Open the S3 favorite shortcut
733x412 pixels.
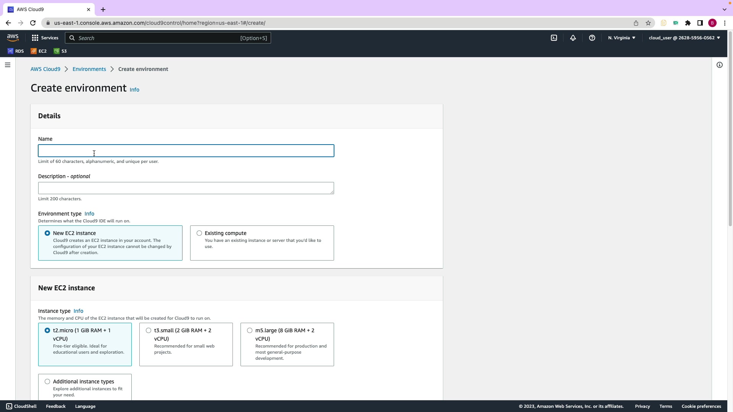60,51
